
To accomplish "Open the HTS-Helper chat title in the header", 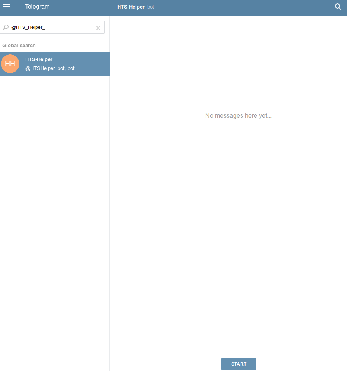I will click(x=131, y=7).
